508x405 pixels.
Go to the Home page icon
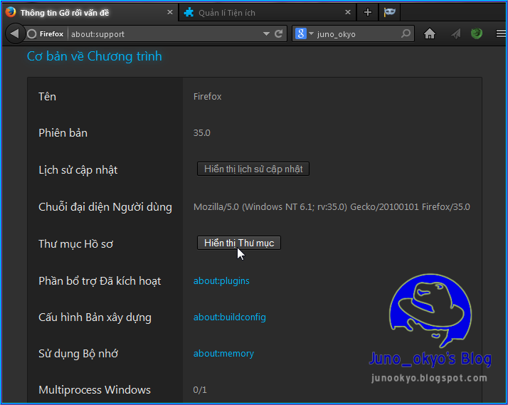[430, 33]
